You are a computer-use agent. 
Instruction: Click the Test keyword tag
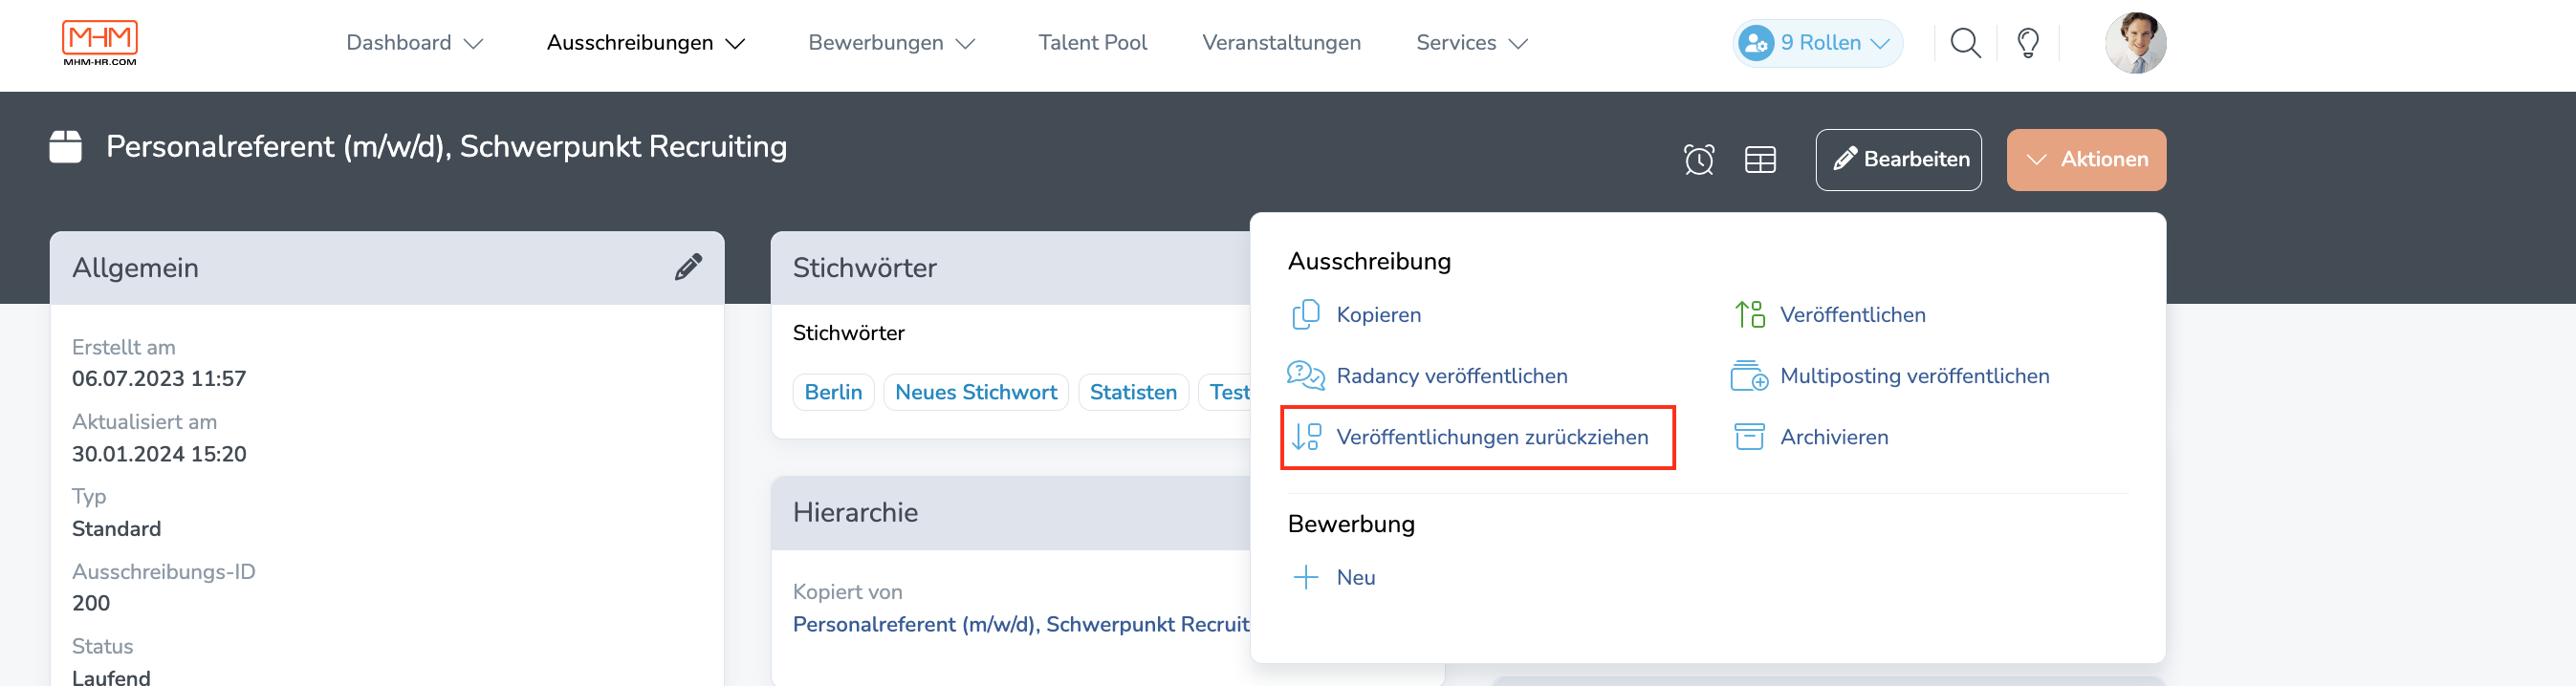tap(1227, 393)
